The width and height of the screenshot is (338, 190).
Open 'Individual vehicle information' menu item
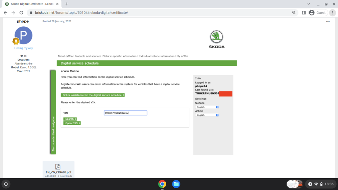[x=156, y=56]
